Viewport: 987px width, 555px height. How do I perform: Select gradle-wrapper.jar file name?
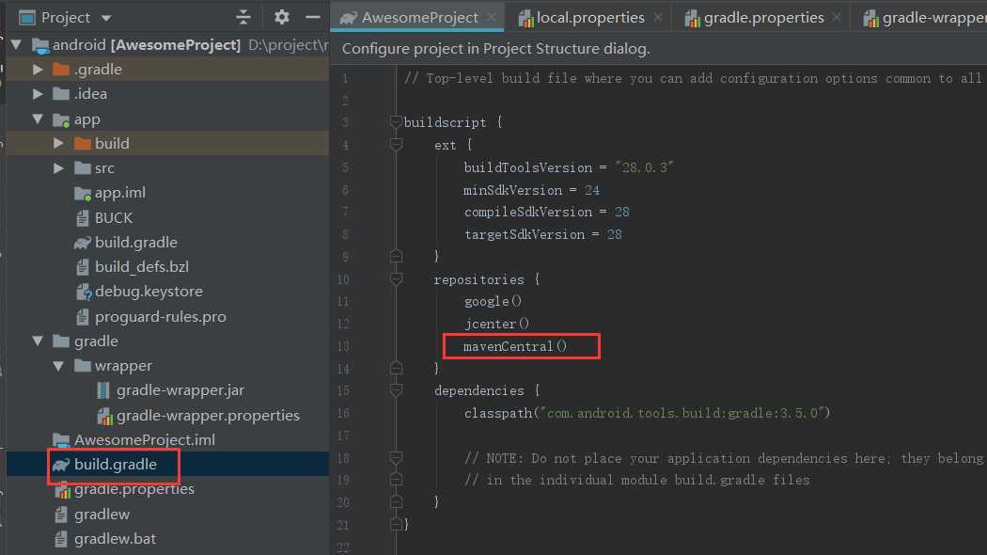(180, 390)
